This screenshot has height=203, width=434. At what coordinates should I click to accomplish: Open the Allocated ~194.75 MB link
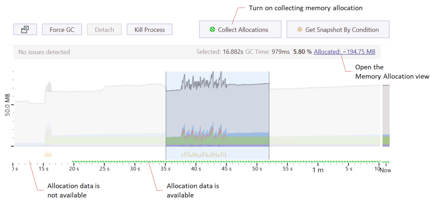pos(344,52)
